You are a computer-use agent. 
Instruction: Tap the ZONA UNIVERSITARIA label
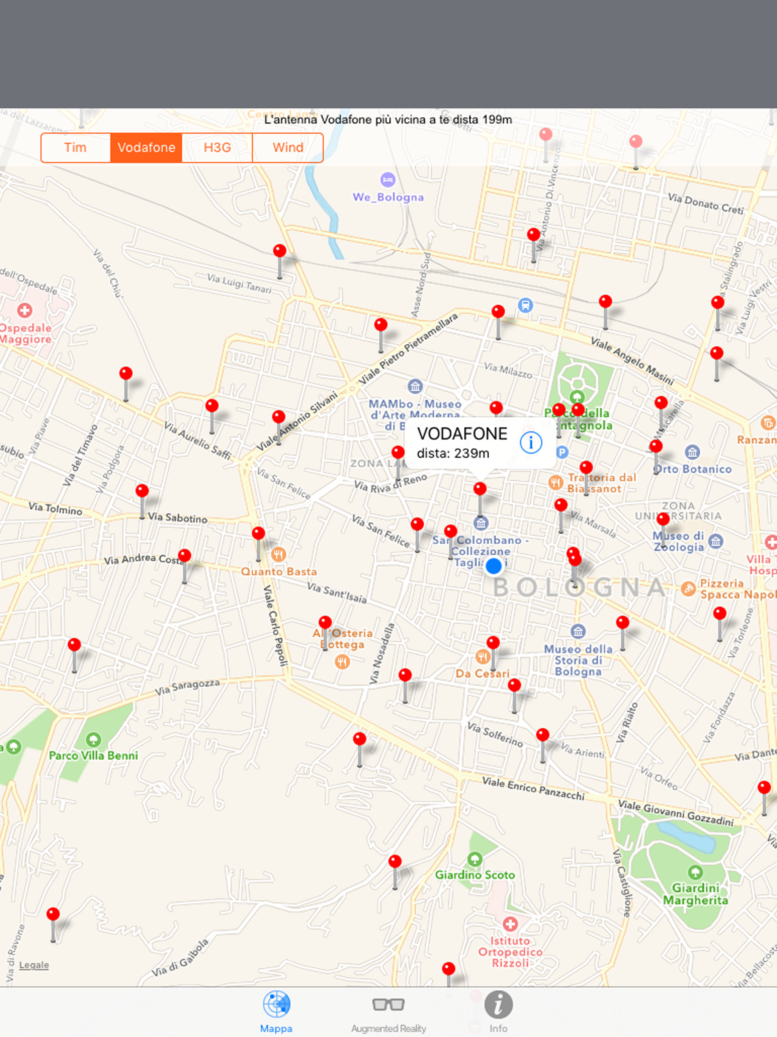[x=678, y=511]
